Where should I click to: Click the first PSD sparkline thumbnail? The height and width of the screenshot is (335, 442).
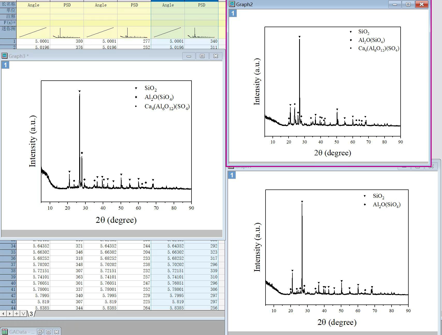pos(67,33)
